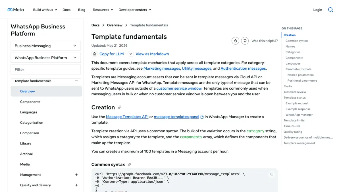
Task: Jump to Example response in outline
Action: tap(298, 109)
